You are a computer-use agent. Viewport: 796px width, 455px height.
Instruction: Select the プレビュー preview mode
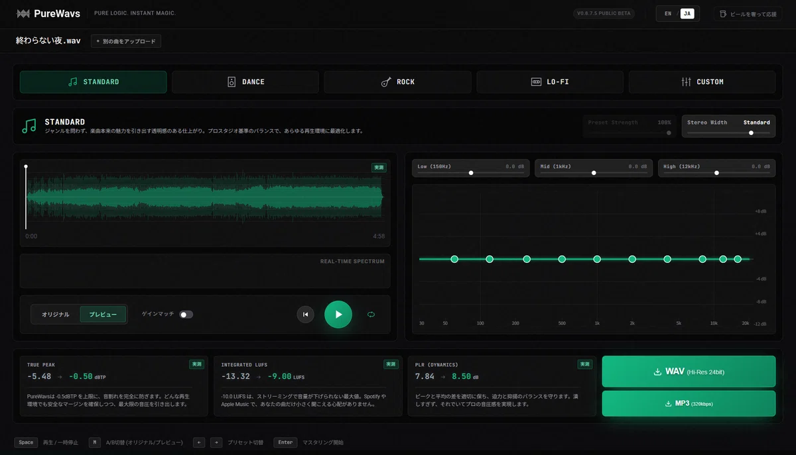coord(103,315)
